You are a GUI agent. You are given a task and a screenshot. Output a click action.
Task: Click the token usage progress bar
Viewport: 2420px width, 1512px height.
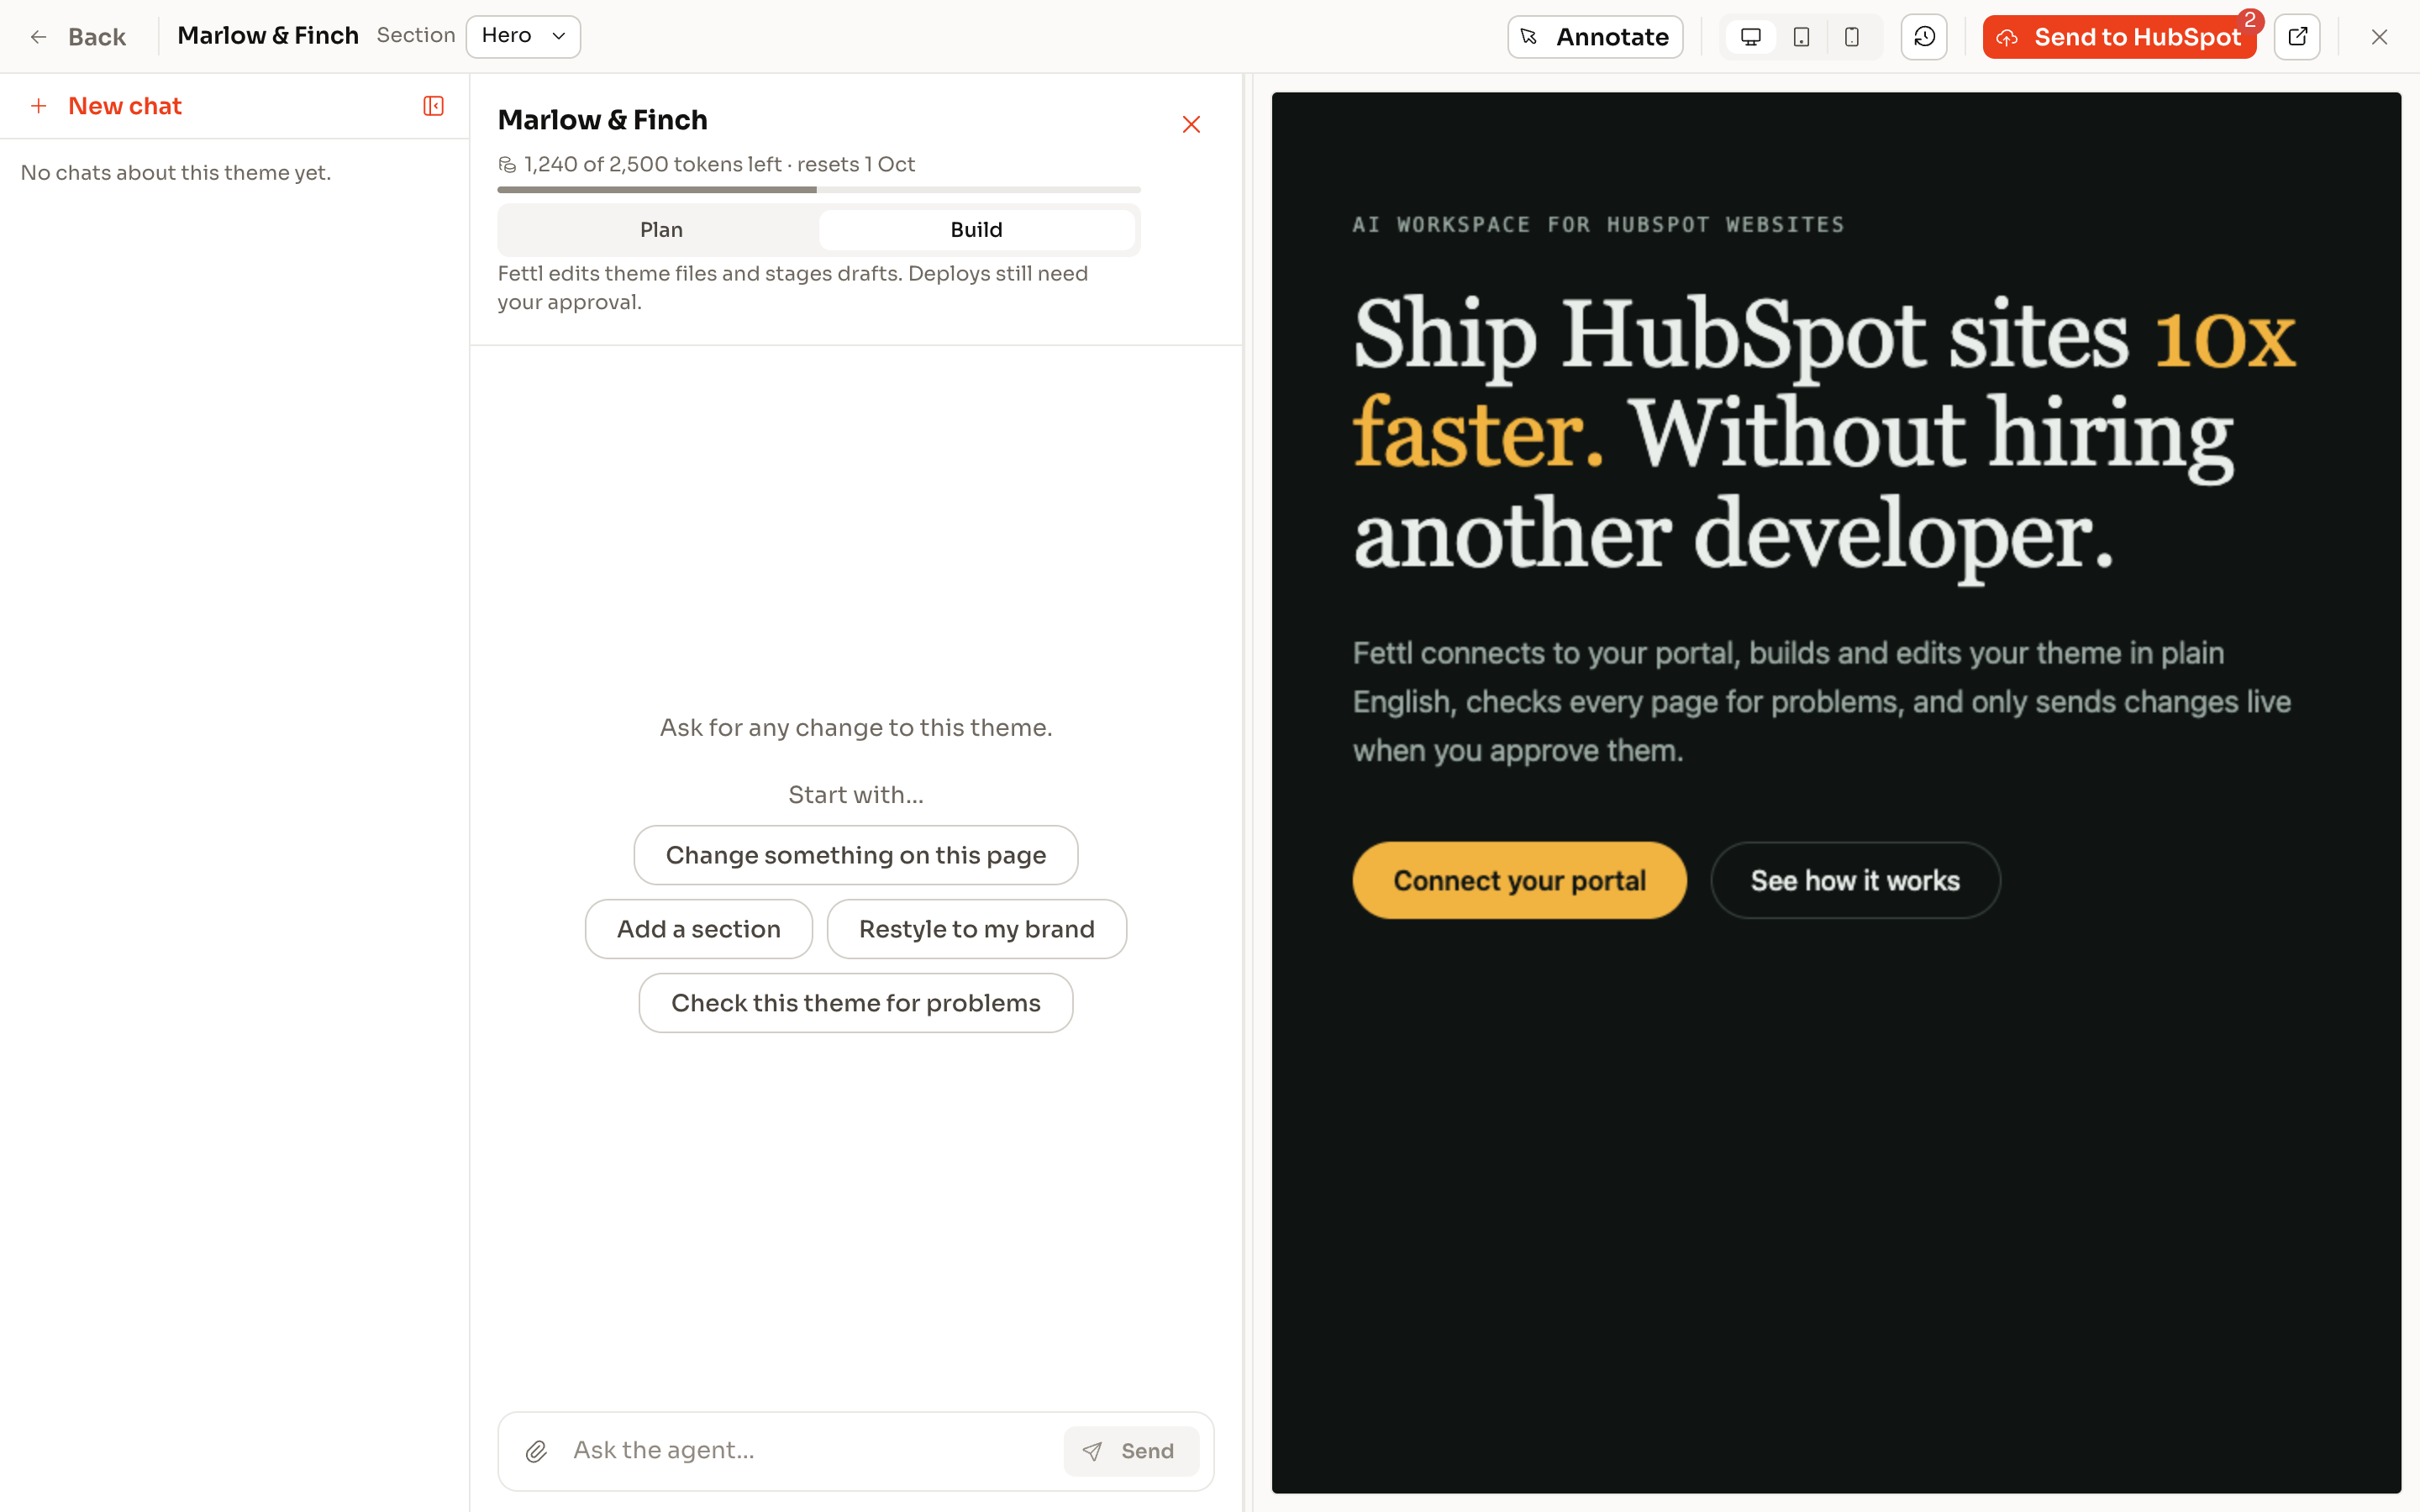click(x=819, y=189)
